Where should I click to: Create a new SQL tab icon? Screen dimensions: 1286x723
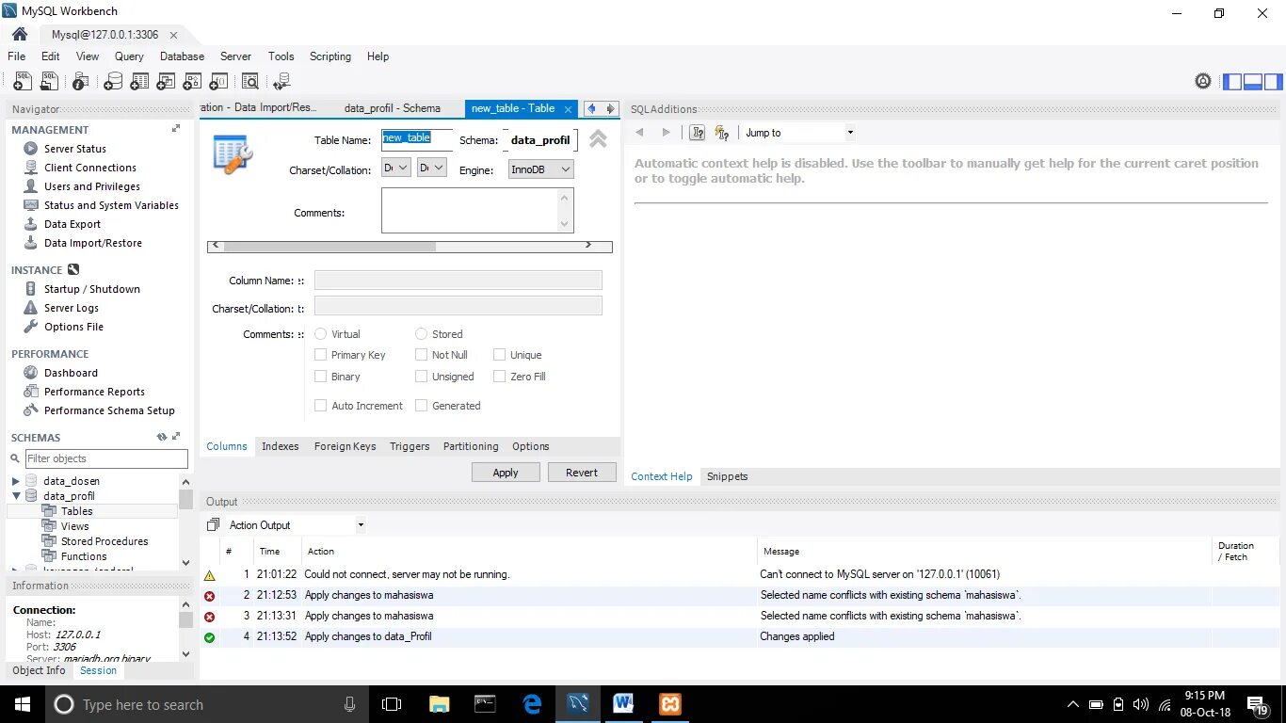22,82
